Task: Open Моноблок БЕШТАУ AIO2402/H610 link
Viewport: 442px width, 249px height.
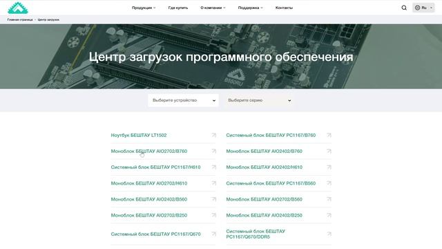Action: tap(264, 167)
